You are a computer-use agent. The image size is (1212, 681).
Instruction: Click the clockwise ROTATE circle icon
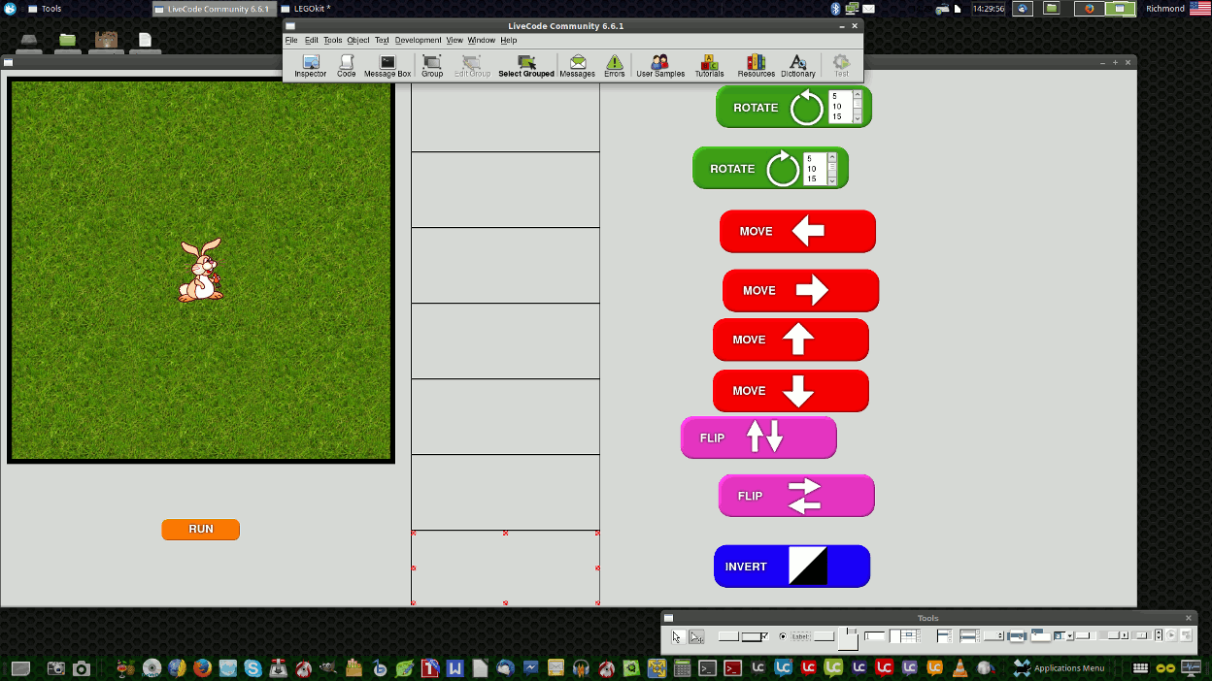point(783,169)
